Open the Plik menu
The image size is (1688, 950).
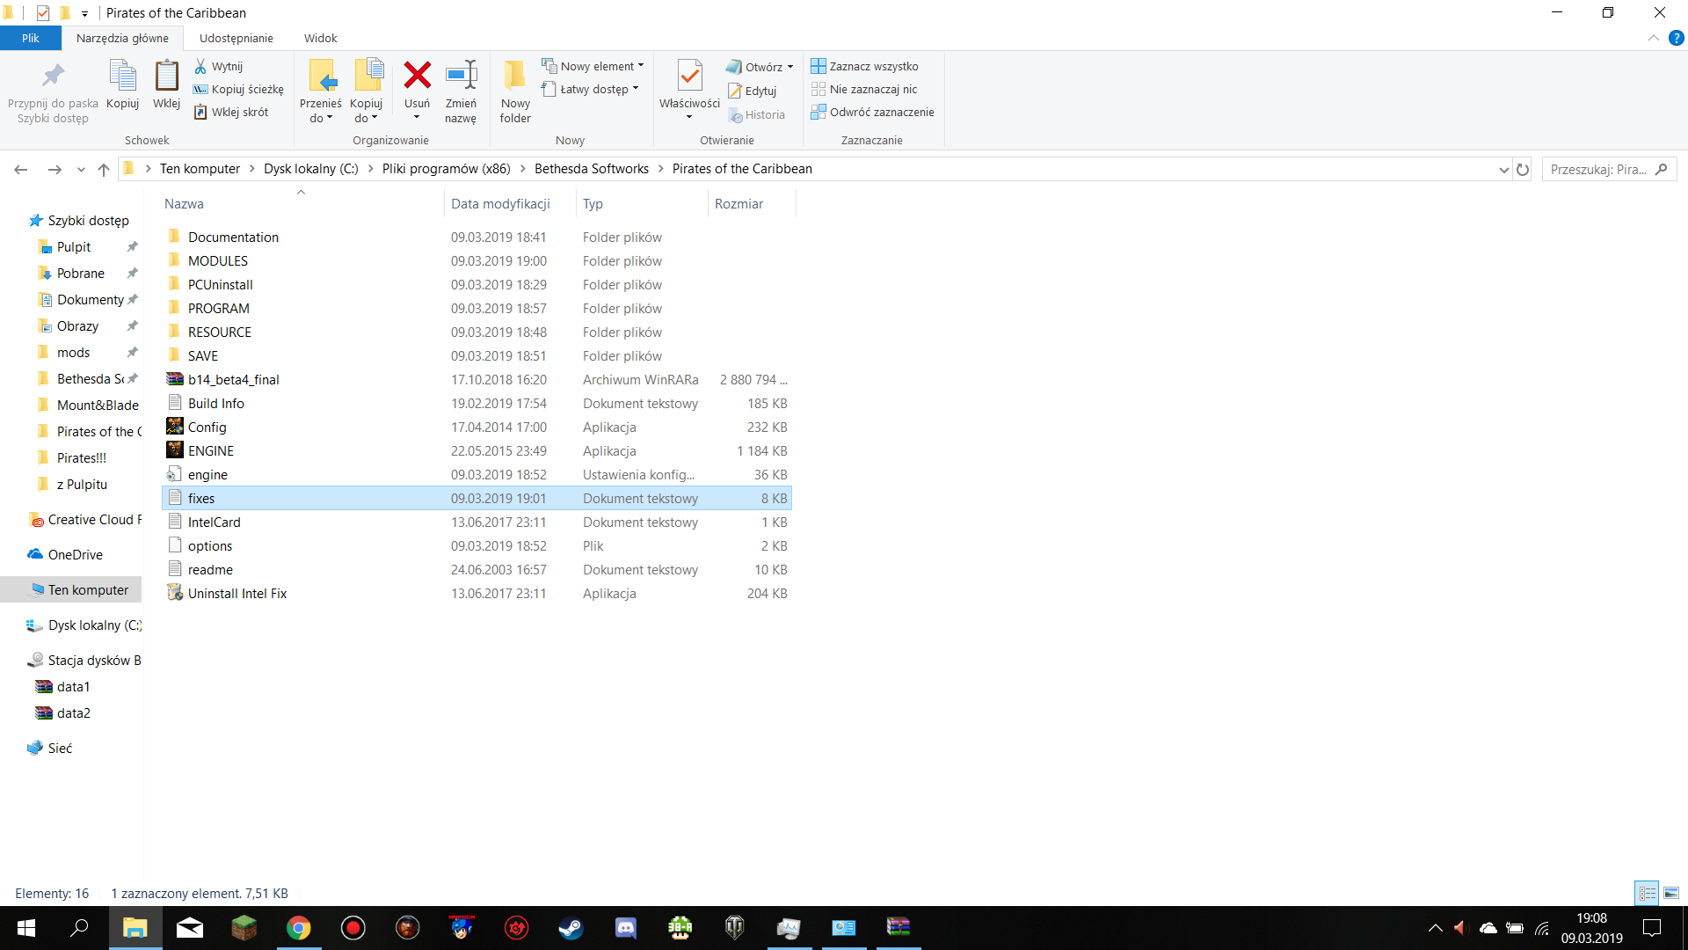pyautogui.click(x=31, y=38)
